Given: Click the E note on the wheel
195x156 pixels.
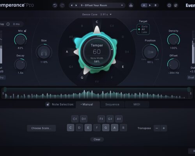Looking at the screenshot, I should 123,67.
